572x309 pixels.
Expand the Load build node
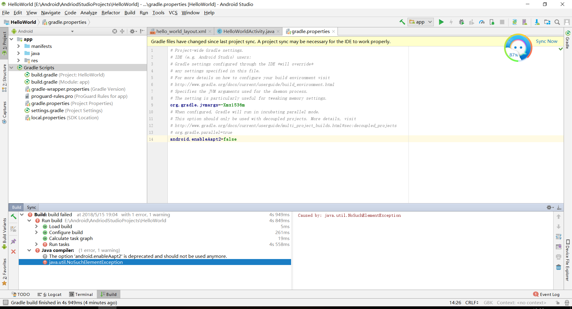(36, 227)
